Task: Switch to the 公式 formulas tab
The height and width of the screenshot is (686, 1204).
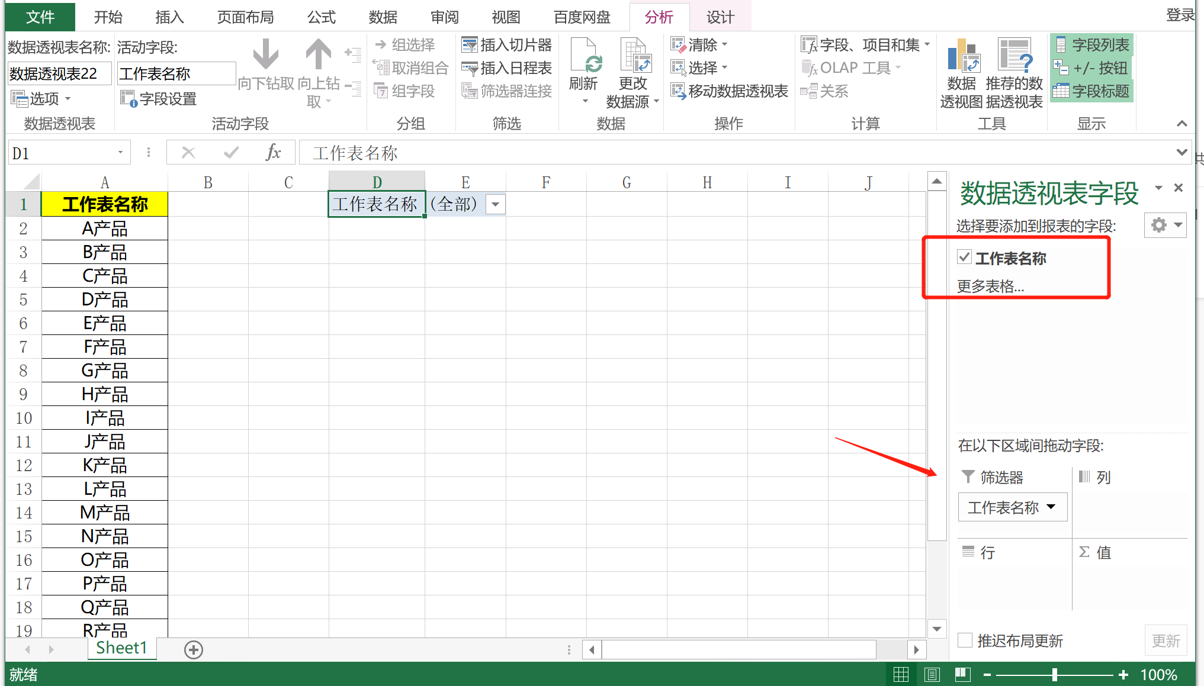Action: point(322,17)
